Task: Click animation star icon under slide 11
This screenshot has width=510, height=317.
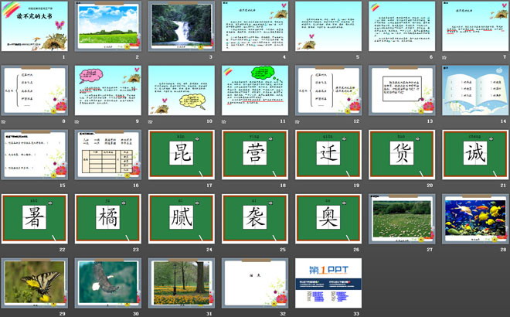Action: pos(224,121)
